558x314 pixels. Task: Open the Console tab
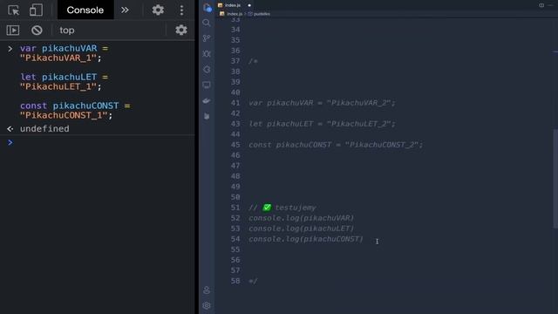coord(85,10)
